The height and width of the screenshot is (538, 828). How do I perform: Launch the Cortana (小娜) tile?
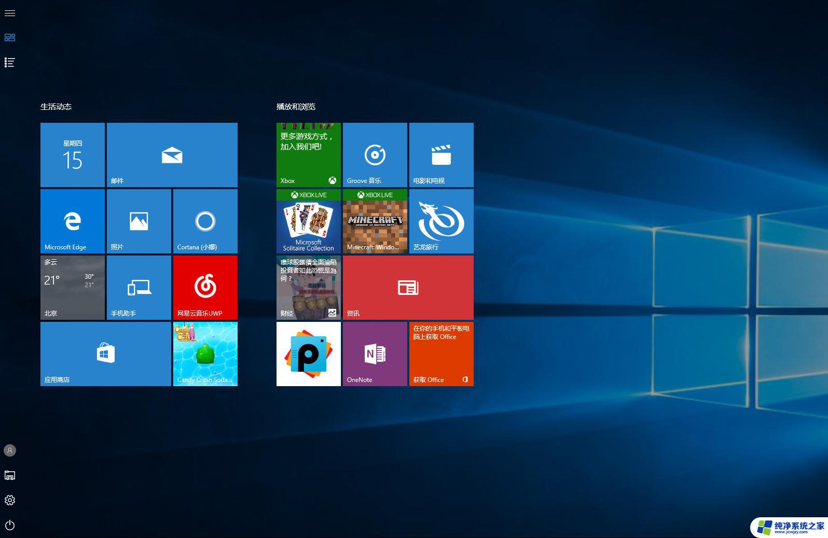point(205,221)
